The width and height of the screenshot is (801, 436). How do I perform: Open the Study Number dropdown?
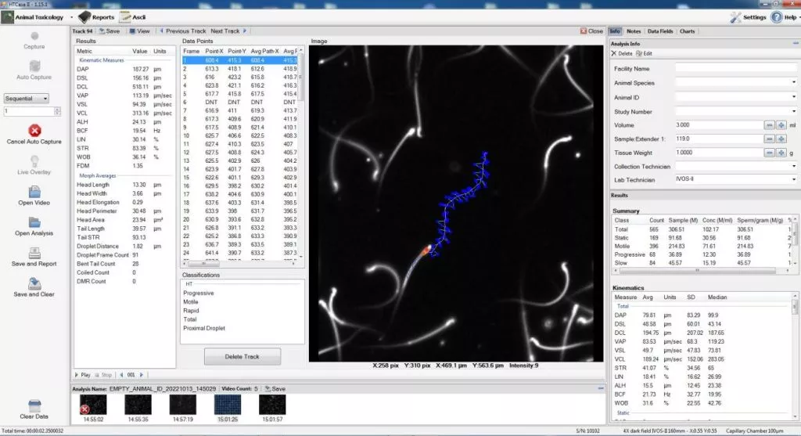(x=793, y=111)
